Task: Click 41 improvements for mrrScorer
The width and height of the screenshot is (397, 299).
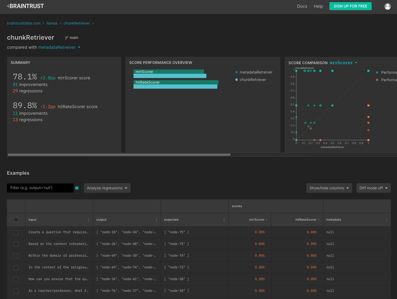Action: point(30,84)
